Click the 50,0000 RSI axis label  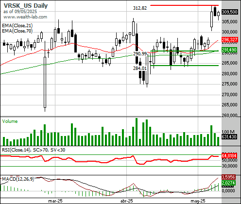coord(229,160)
